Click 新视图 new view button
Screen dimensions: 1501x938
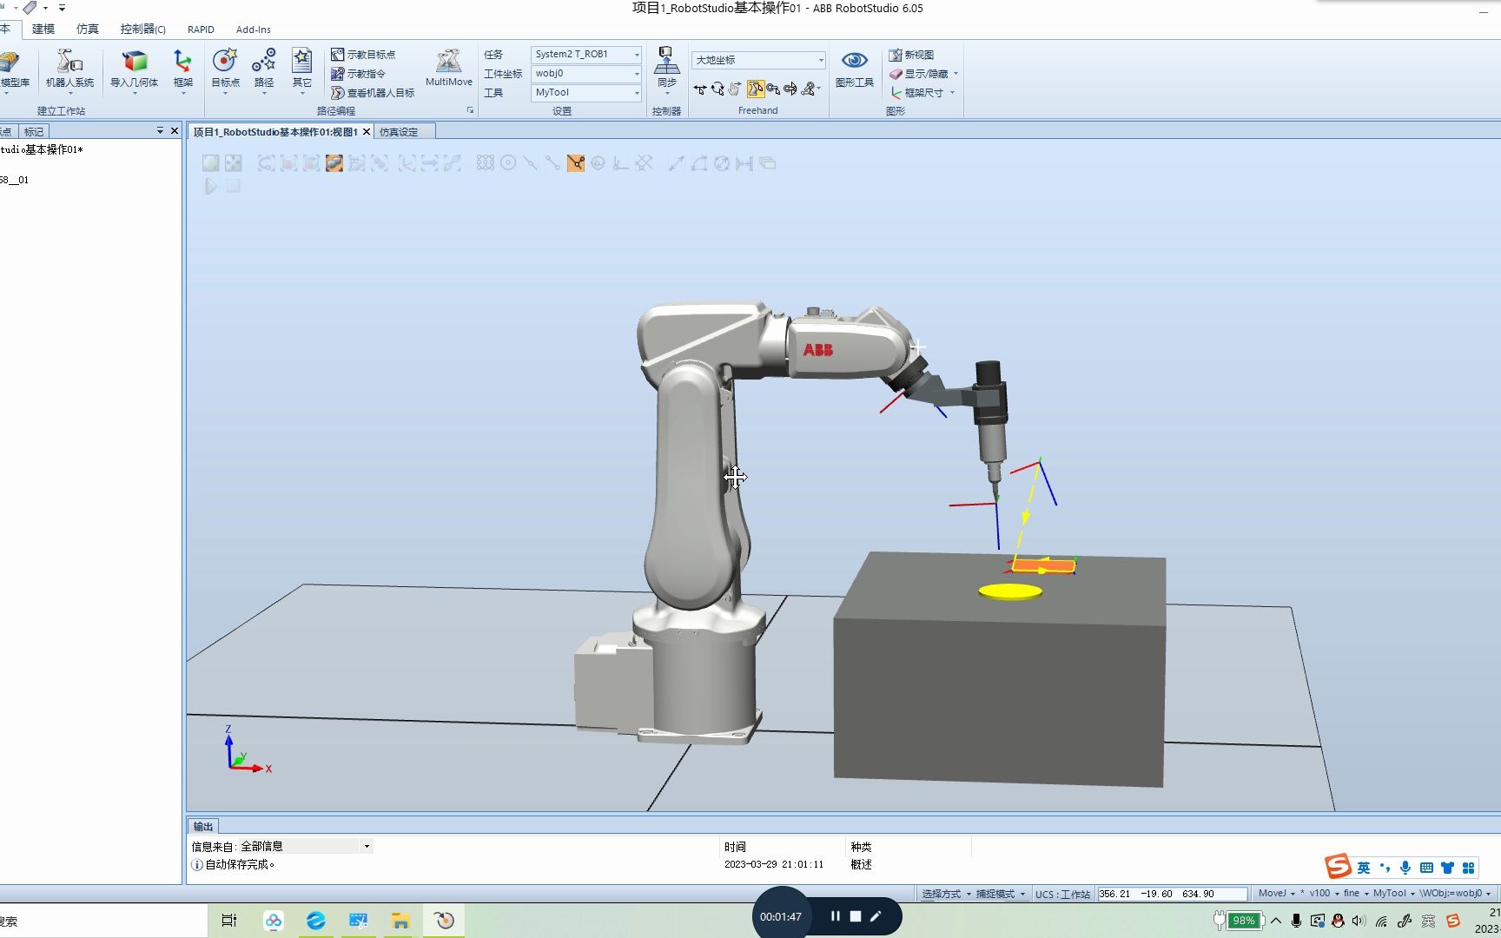(x=911, y=55)
